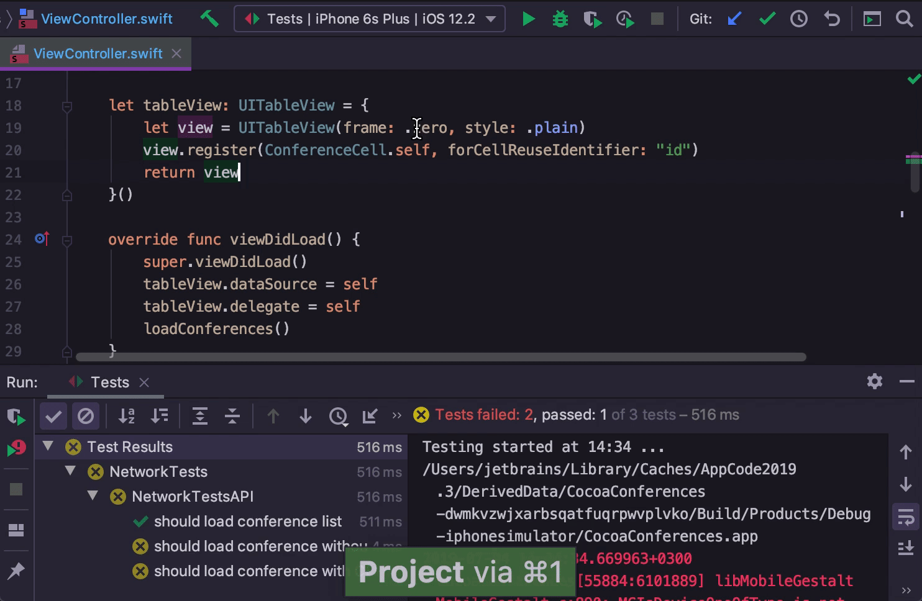Collapse the NetworkTestsAPI tree node
922x601 pixels.
point(93,496)
